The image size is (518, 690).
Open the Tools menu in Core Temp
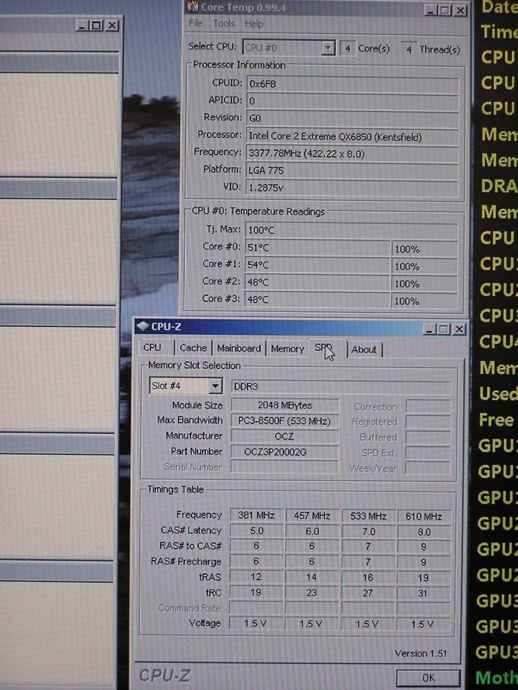pyautogui.click(x=223, y=24)
